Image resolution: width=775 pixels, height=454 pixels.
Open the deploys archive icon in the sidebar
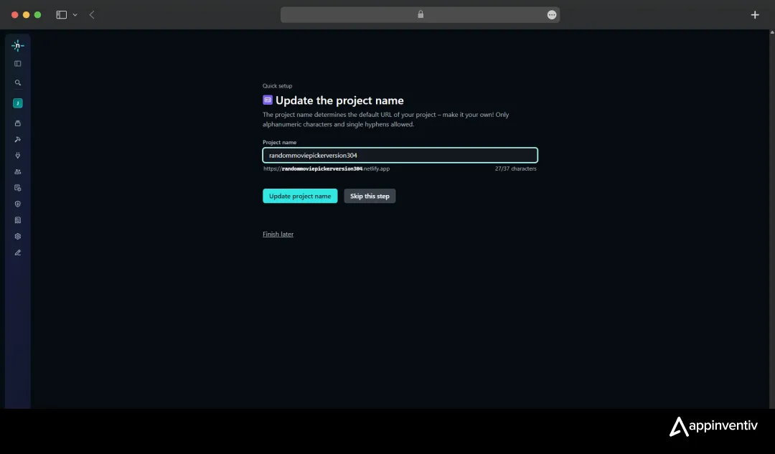click(x=17, y=123)
